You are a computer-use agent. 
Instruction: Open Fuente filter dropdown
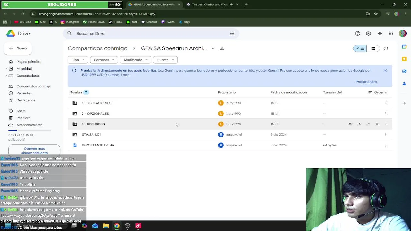[x=165, y=60]
